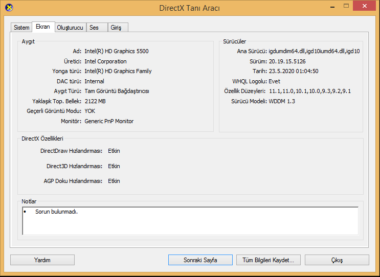The height and width of the screenshot is (277, 380).
Task: Click the 'DirectX Tanı Aracı' window title
Action: click(190, 8)
